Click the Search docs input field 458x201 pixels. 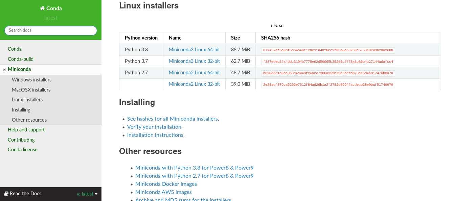[x=51, y=30]
